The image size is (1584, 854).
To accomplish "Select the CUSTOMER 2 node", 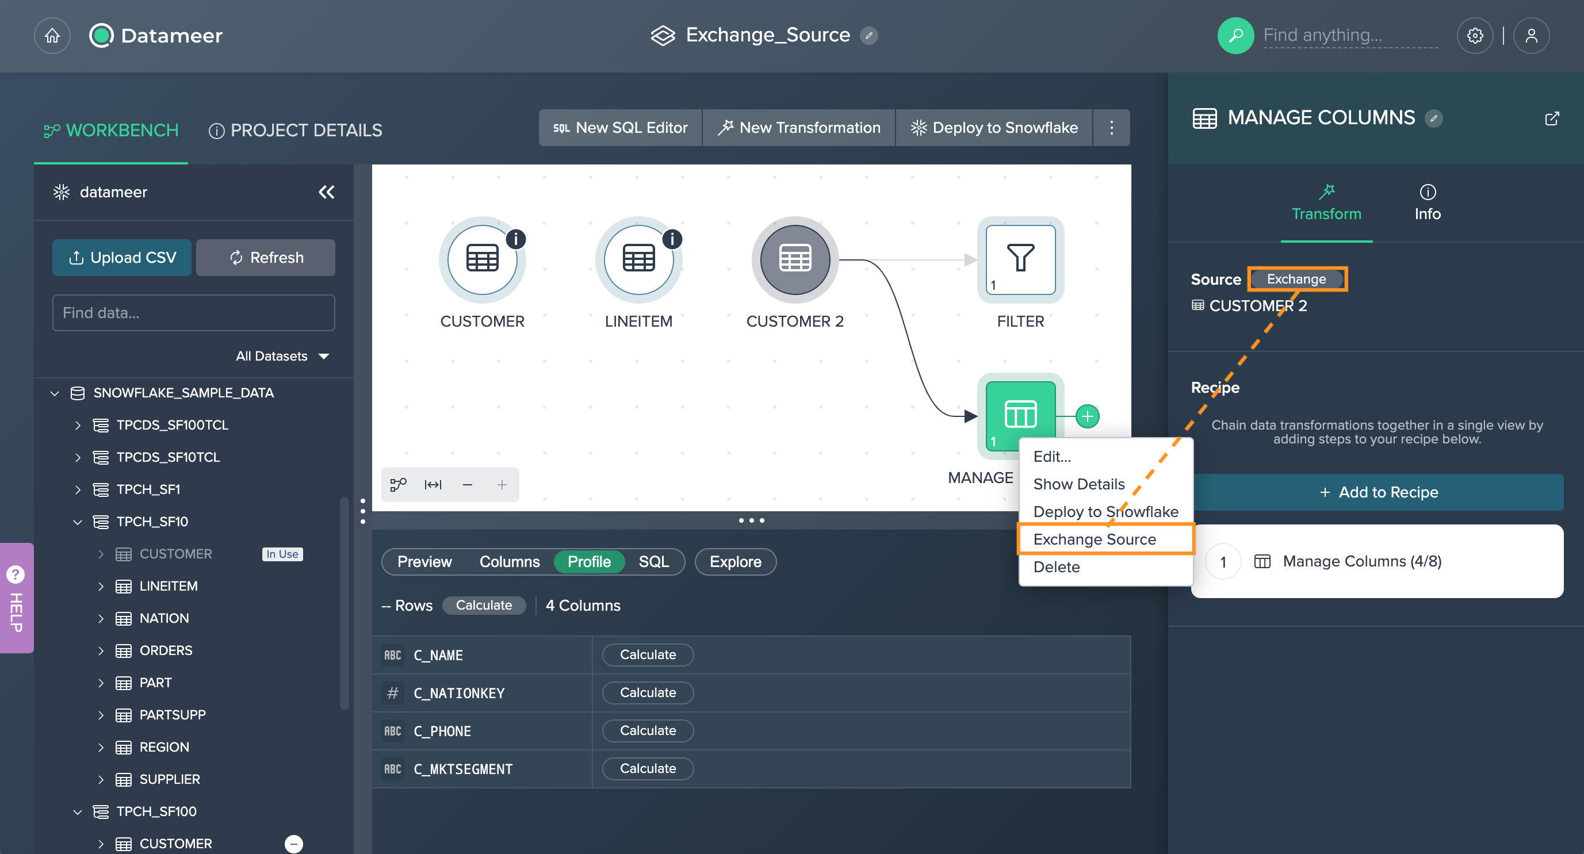I will (x=795, y=259).
